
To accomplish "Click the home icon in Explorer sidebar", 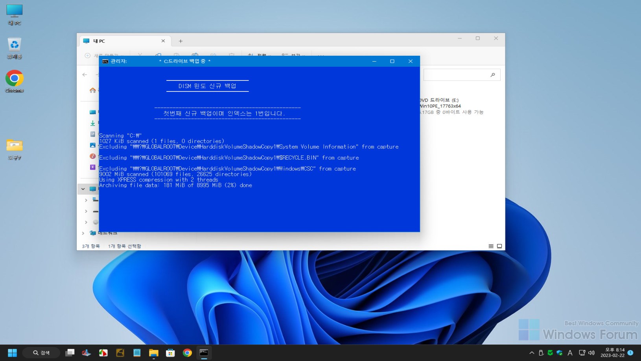I will 92,90.
